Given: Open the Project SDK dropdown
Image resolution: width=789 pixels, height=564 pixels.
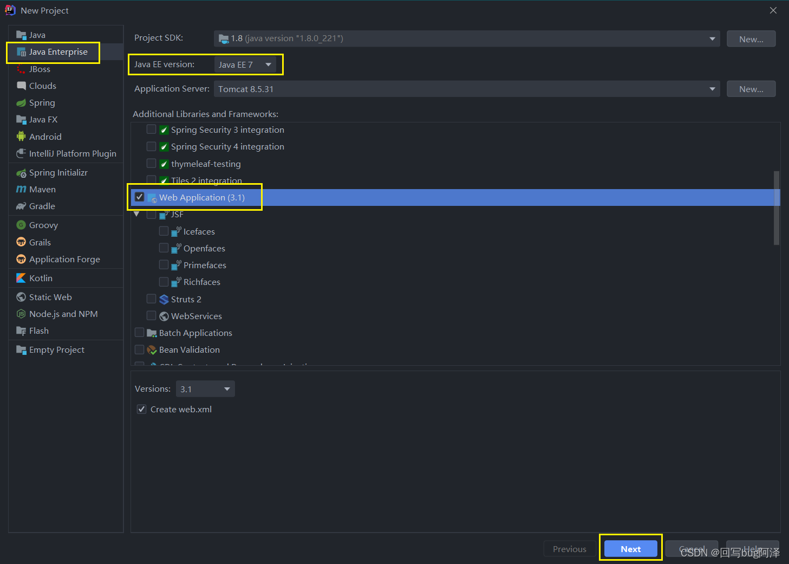Looking at the screenshot, I should [x=467, y=38].
